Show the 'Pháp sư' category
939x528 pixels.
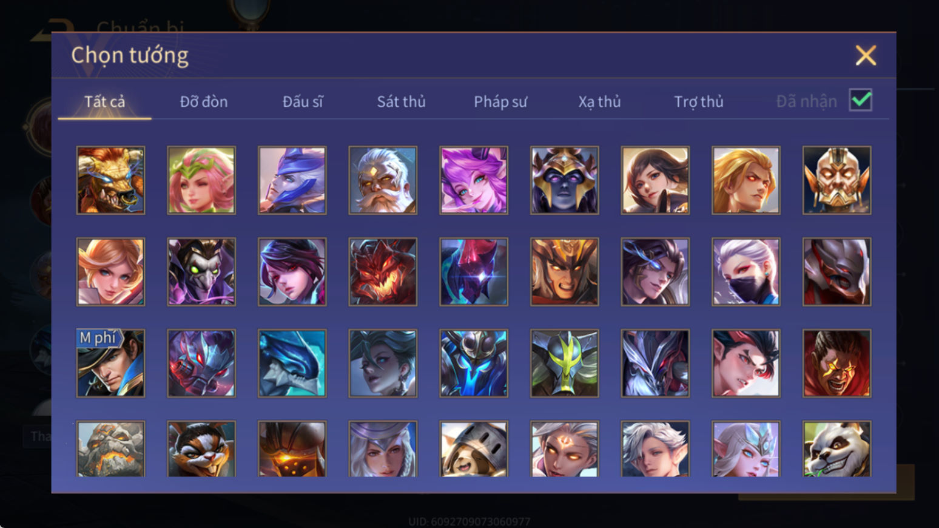(x=500, y=101)
